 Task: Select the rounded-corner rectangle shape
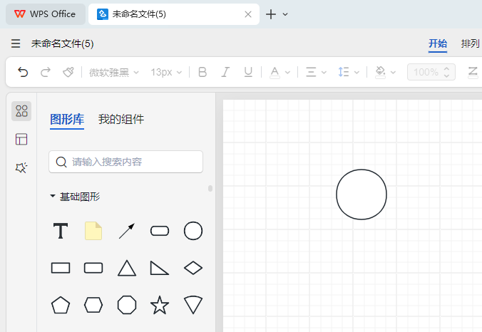tap(93, 268)
